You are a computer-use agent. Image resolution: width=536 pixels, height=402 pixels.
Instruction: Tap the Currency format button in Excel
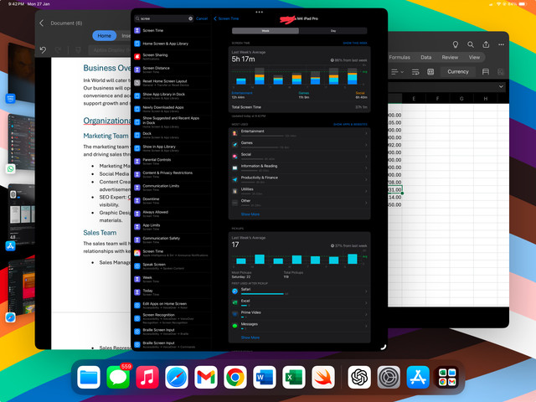pyautogui.click(x=458, y=72)
